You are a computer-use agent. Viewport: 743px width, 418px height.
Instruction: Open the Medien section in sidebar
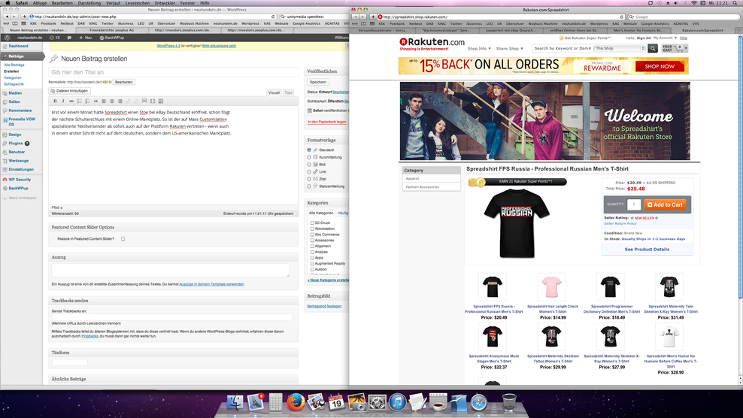15,93
